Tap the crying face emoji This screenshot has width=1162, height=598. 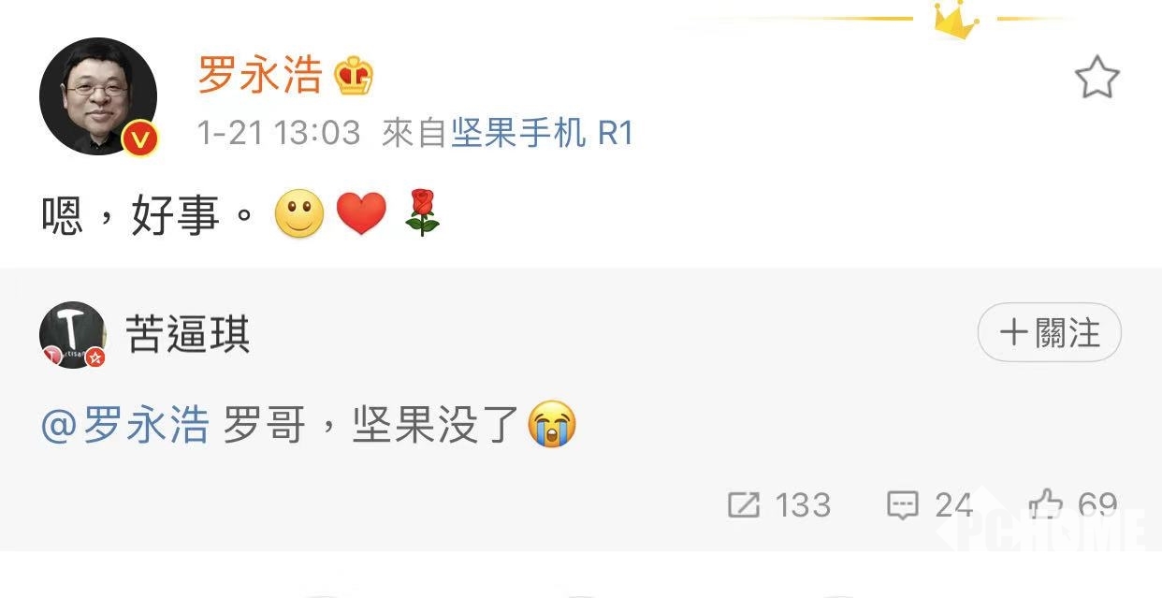point(552,425)
